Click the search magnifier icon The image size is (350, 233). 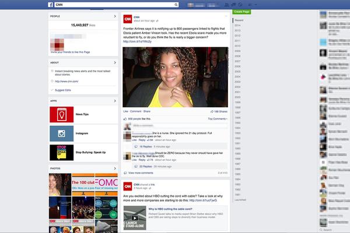point(176,4)
